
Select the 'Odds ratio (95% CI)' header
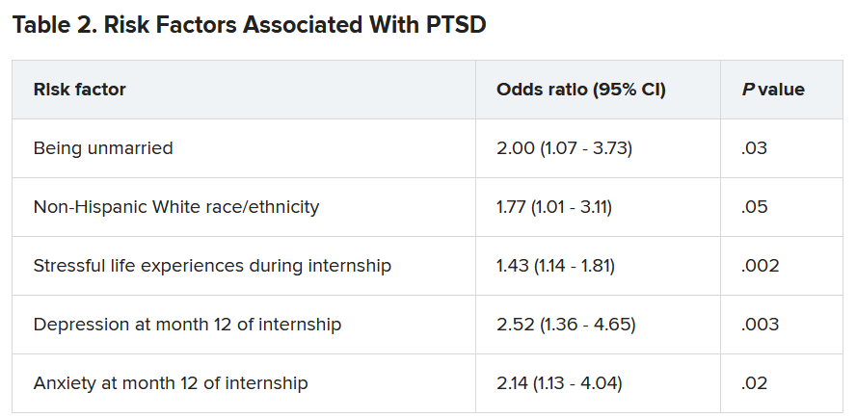[581, 90]
